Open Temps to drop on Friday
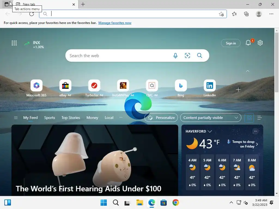The height and width of the screenshot is (209, 279). 243,144
